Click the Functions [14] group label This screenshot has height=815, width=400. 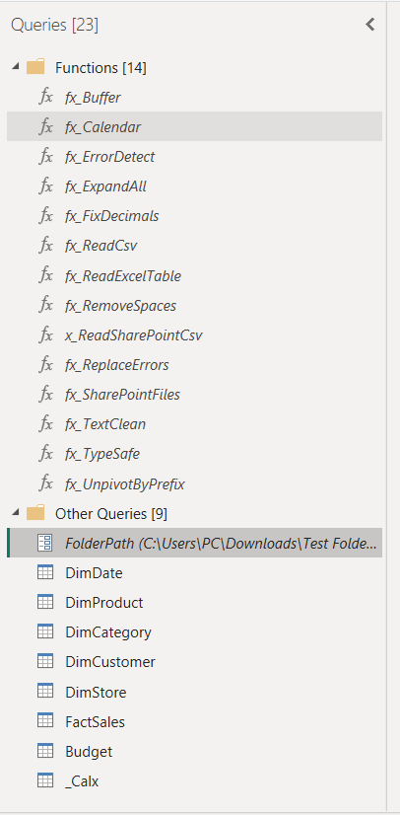coord(100,67)
